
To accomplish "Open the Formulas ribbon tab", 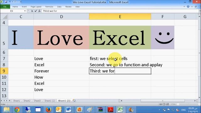I will pos(49,7).
